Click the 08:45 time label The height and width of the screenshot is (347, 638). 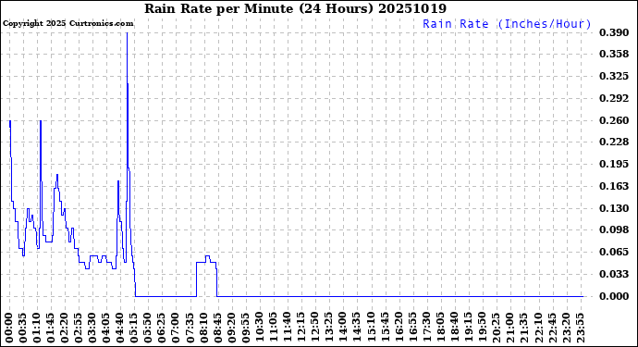tap(217, 328)
